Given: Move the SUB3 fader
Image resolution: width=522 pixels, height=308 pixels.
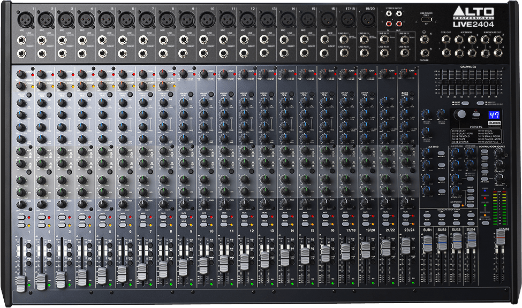Looking at the screenshot, I should point(457,241).
